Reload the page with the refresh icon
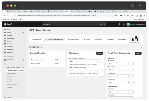The image size is (149, 101). [11, 15]
